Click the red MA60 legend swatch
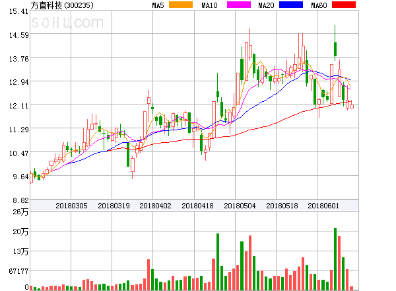Viewport: 396px width, 291px height. tap(344, 5)
